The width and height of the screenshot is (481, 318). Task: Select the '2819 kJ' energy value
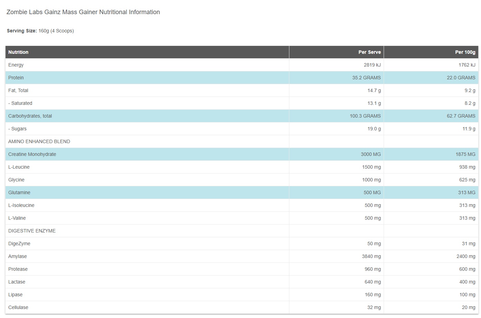point(372,65)
